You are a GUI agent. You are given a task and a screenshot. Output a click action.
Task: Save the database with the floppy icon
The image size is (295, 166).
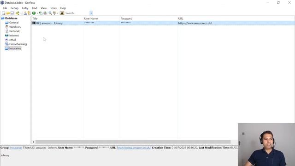(x=12, y=13)
